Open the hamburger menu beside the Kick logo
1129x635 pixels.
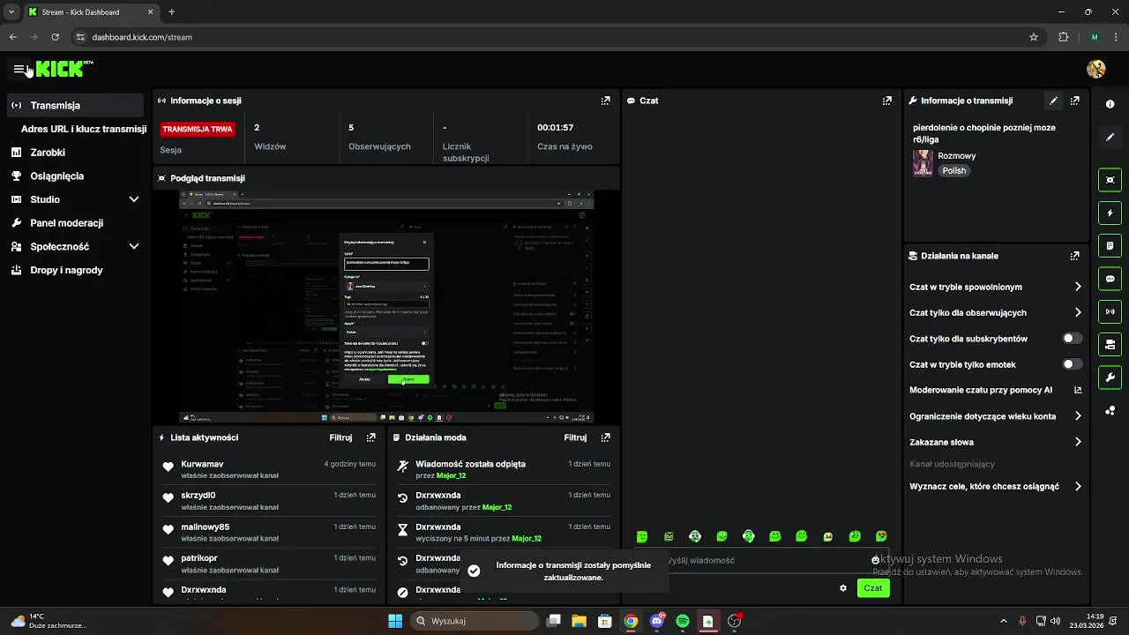click(19, 69)
